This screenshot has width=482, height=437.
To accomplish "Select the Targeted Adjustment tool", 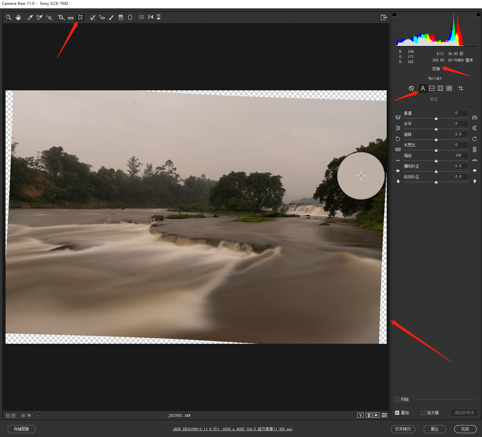I will [x=49, y=17].
